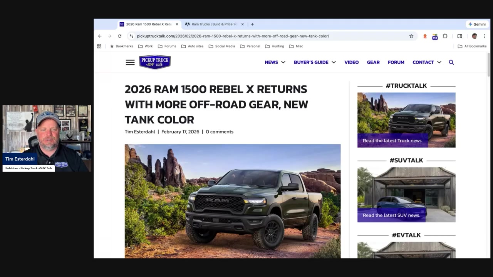
Task: Go to the Video menu item
Action: [x=351, y=62]
